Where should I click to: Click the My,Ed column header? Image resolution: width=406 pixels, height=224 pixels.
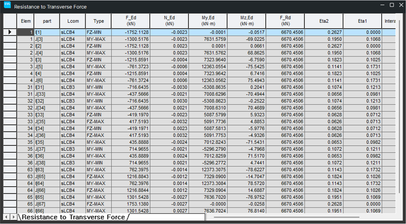point(208,21)
